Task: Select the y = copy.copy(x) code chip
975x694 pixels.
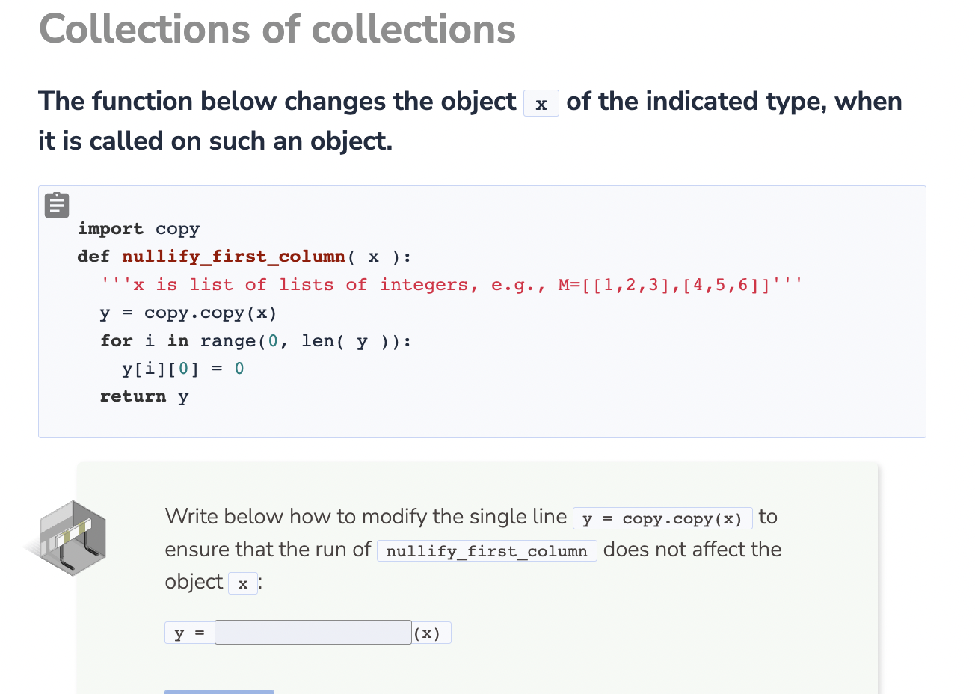Action: click(x=662, y=518)
